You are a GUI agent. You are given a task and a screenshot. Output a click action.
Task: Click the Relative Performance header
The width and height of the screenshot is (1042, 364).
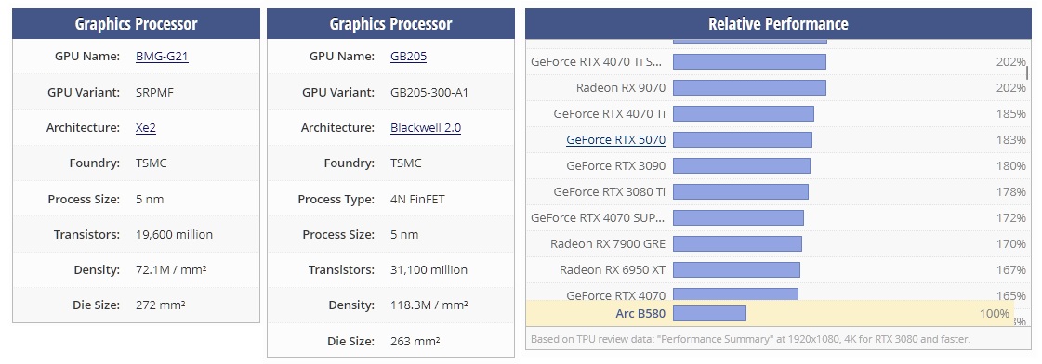(x=778, y=24)
